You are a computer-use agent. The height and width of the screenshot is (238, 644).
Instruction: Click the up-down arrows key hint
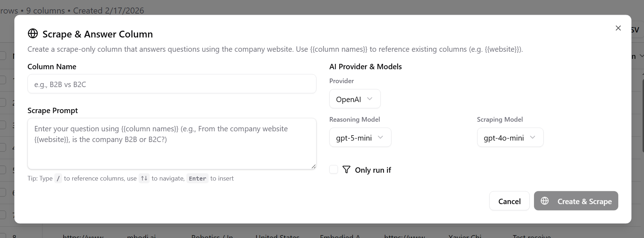[x=144, y=178]
